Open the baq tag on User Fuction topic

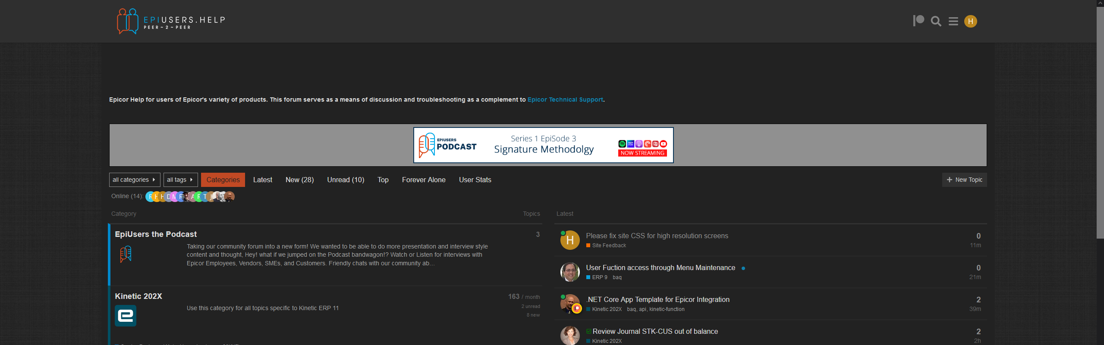(x=617, y=277)
